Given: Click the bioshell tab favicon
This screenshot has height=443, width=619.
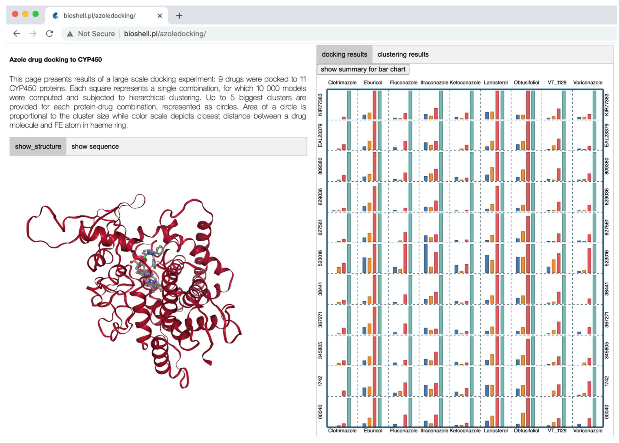Looking at the screenshot, I should coord(55,16).
